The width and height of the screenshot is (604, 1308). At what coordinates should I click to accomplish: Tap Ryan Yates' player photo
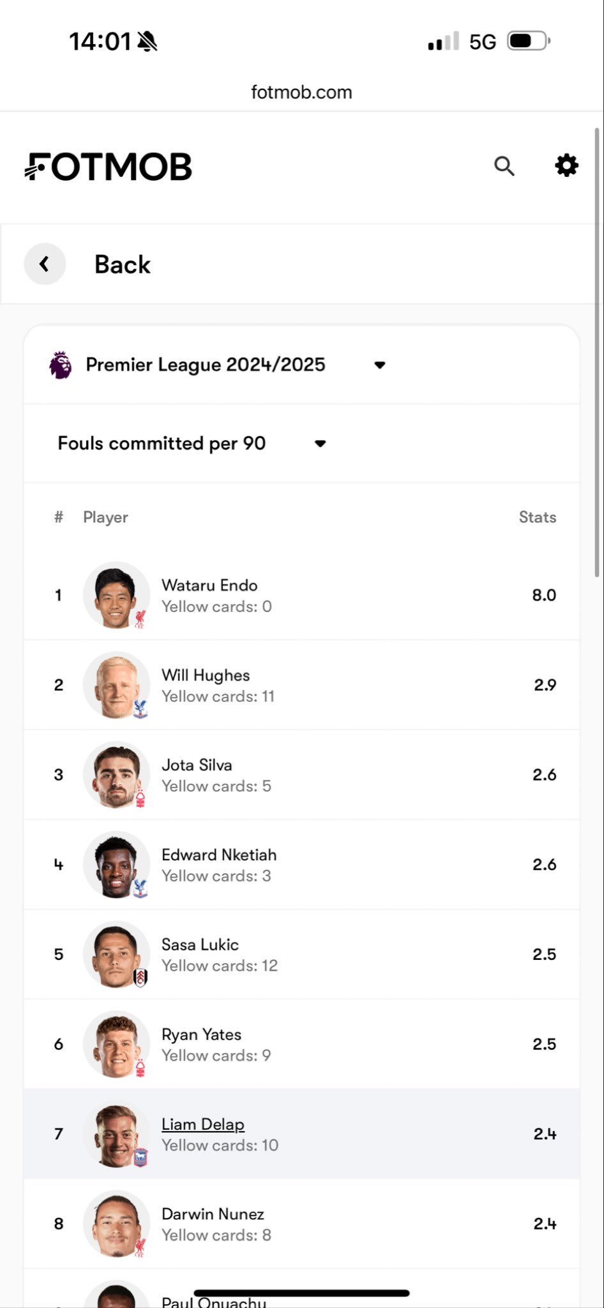point(116,1044)
